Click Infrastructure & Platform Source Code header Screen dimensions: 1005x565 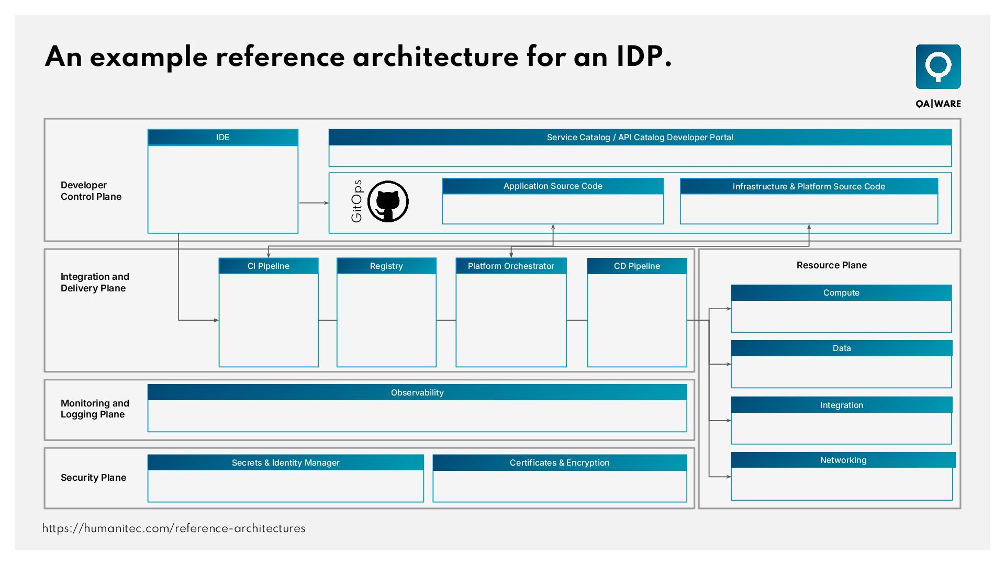(x=808, y=187)
